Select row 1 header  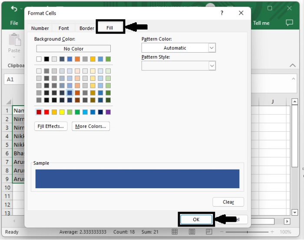coord(7,111)
